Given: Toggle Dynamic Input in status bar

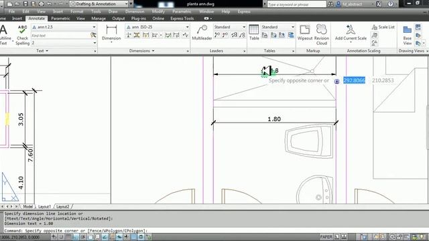Looking at the screenshot, I should [119, 237].
